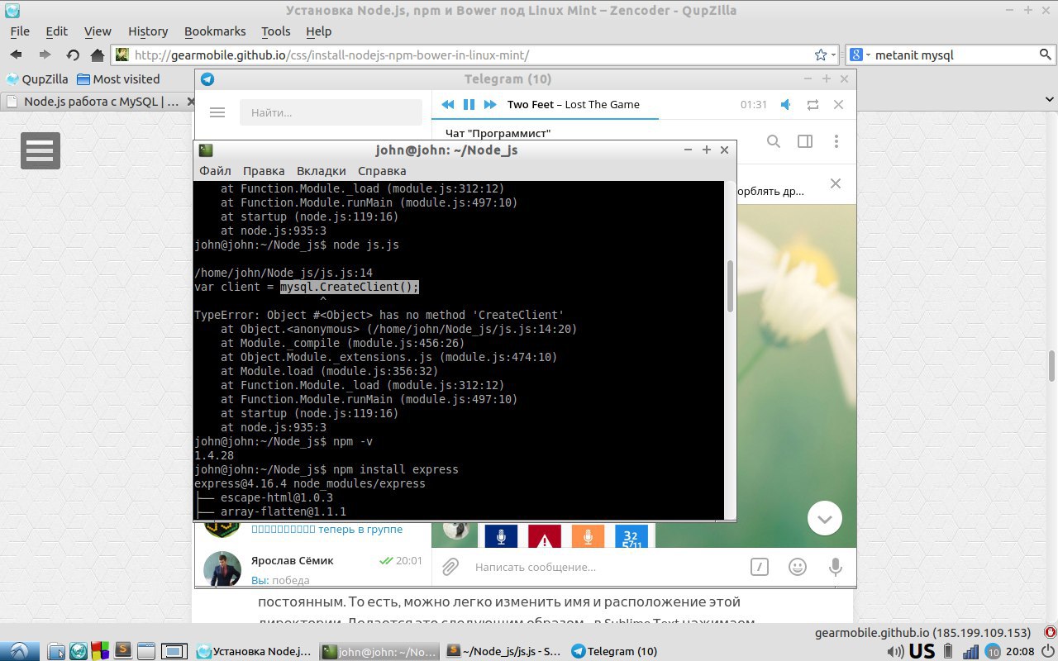Image resolution: width=1058 pixels, height=661 pixels.
Task: Toggle Telegram's chat info side panel
Action: [805, 141]
